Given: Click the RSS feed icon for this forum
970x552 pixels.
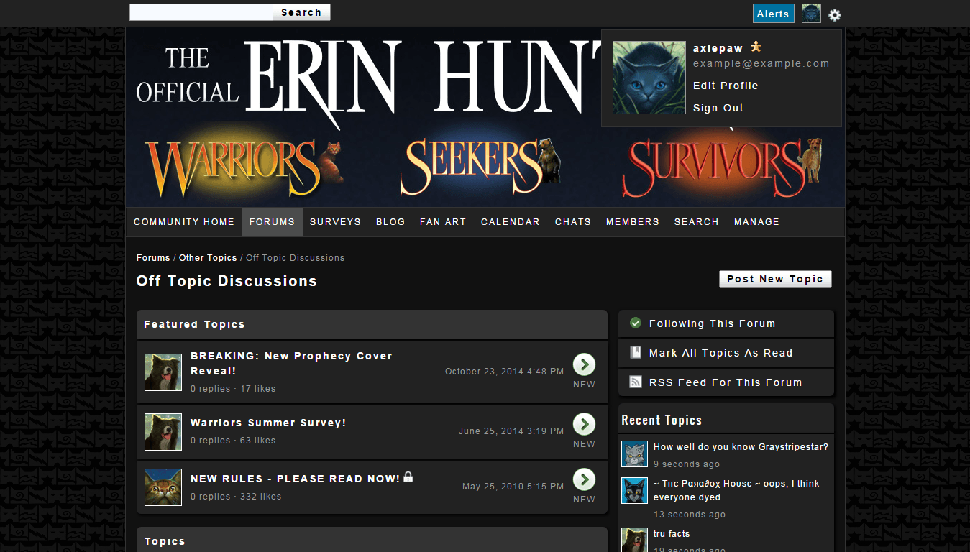Looking at the screenshot, I should click(x=636, y=382).
